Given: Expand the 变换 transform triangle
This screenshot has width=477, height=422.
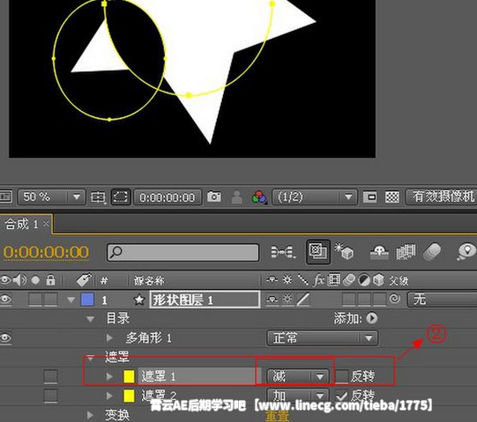Looking at the screenshot, I should pos(90,415).
